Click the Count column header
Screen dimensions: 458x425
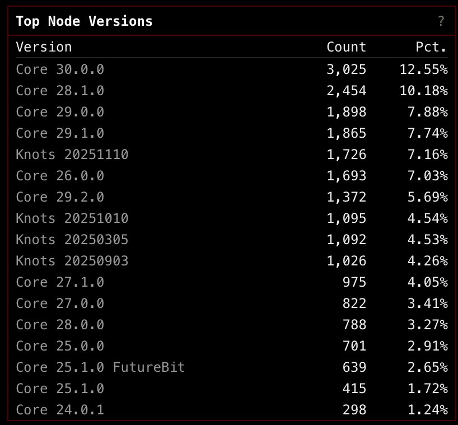pos(346,46)
